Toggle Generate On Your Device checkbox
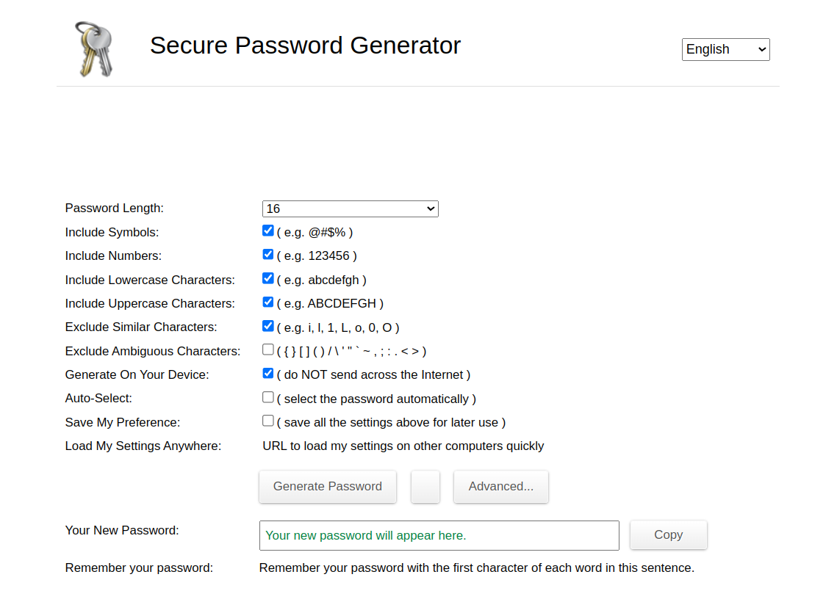 tap(268, 373)
